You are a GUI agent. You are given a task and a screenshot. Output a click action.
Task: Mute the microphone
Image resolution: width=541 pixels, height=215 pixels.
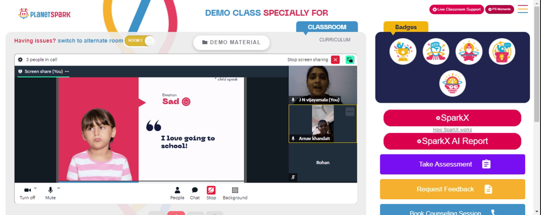point(50,193)
